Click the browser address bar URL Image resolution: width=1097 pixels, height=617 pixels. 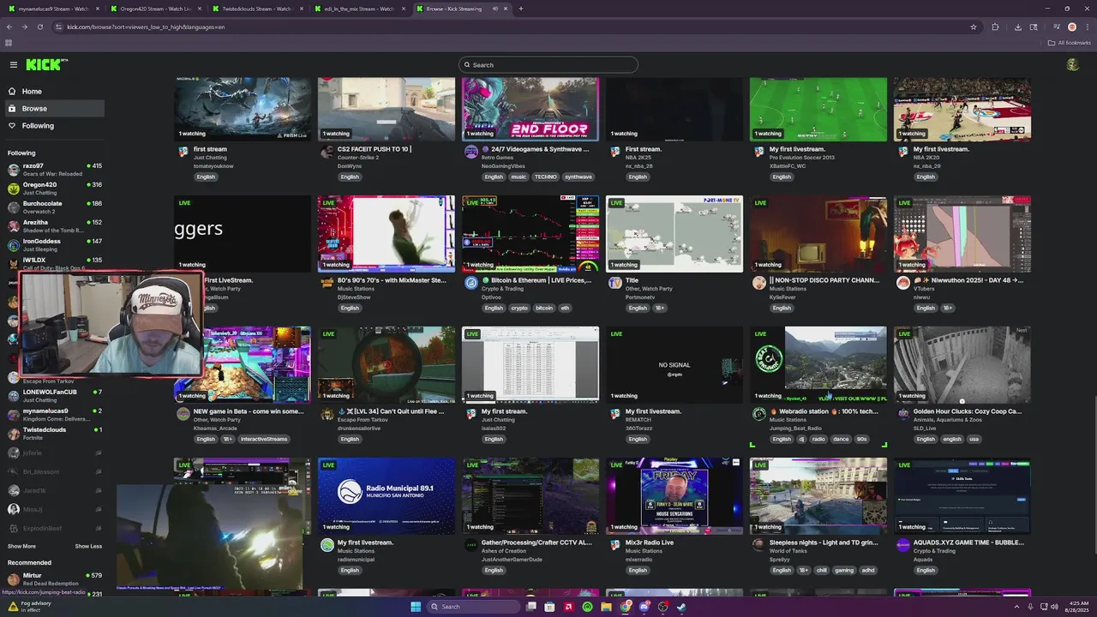[x=146, y=27]
